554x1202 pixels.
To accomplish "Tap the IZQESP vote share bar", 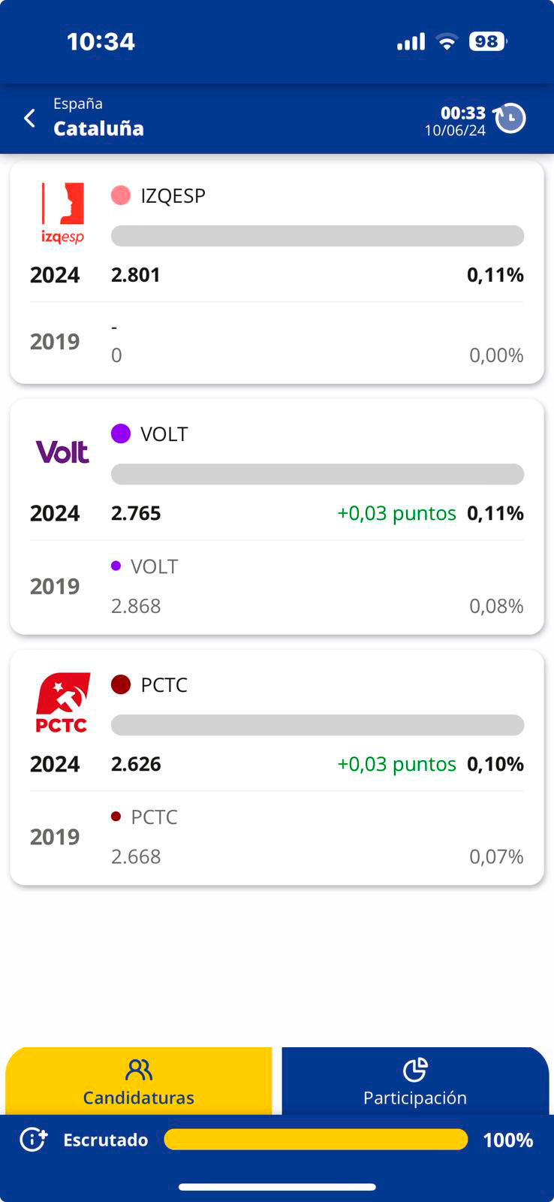I will (317, 236).
